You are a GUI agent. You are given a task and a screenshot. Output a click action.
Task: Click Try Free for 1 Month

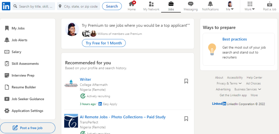104,43
